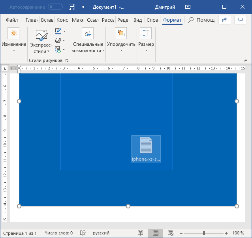Click the Share icon button

coord(224,20)
